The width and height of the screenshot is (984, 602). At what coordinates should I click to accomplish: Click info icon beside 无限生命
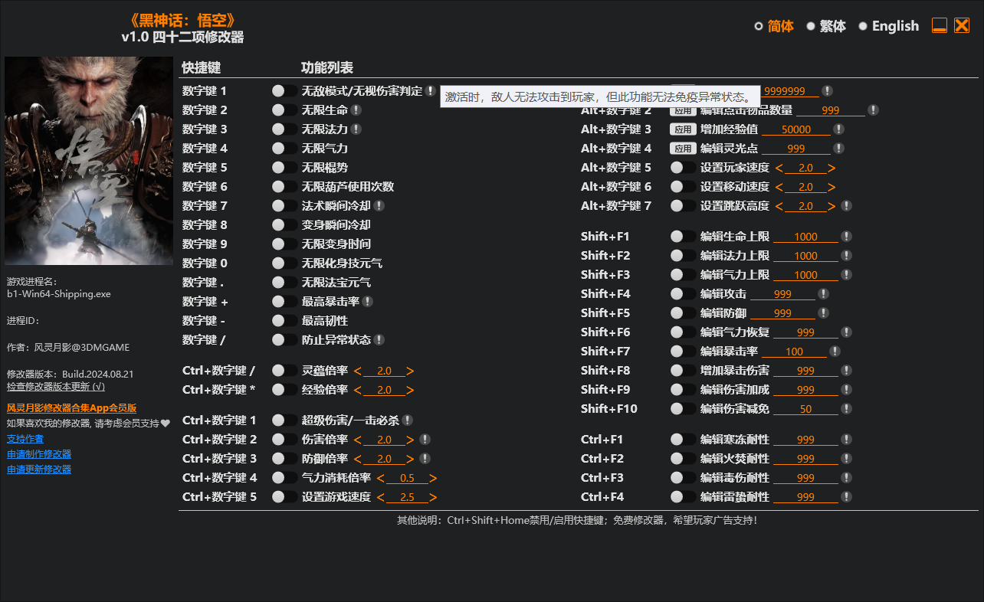click(x=356, y=110)
